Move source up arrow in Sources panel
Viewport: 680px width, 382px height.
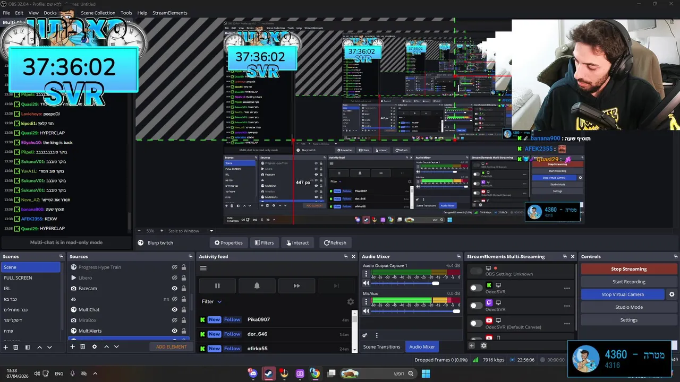tap(106, 347)
